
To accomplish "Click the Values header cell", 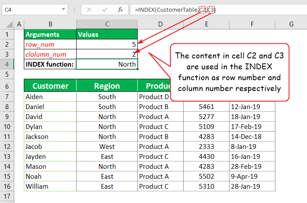I will coord(107,34).
